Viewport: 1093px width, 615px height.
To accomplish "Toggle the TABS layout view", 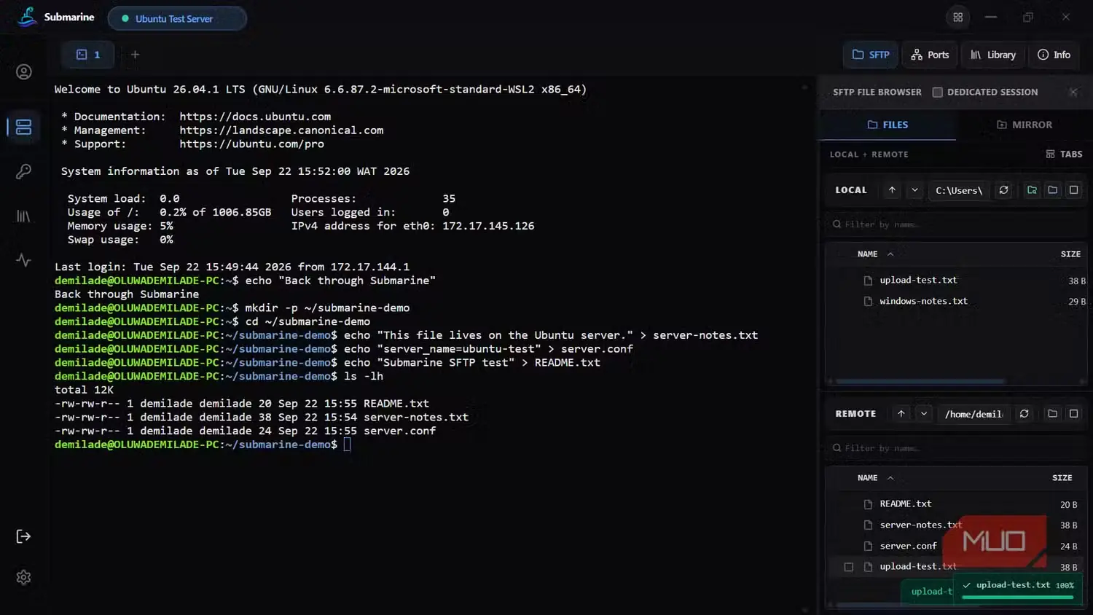I will coord(1064,154).
